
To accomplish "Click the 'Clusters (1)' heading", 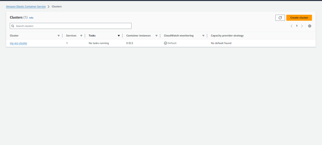I will click(19, 17).
